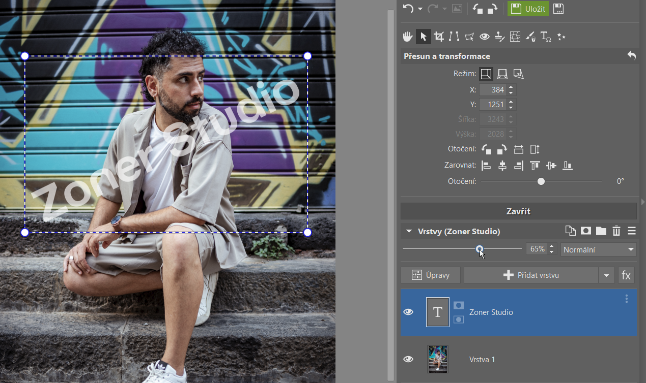
Task: Align layer to left edge
Action: coord(487,166)
